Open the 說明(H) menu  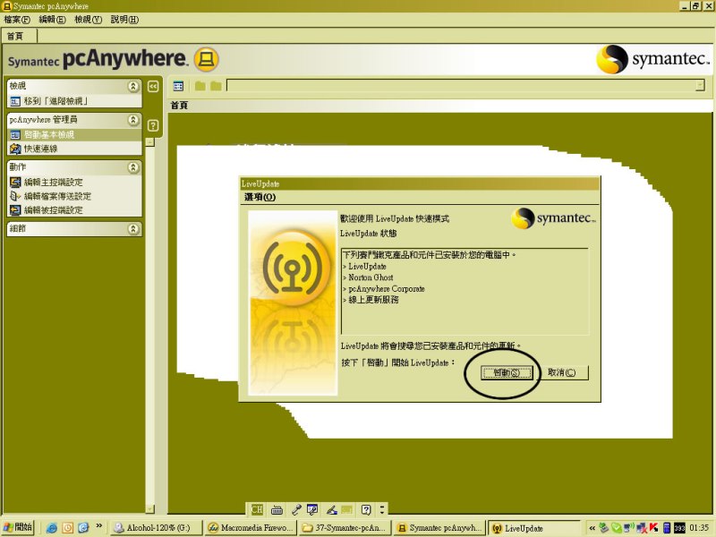[x=124, y=19]
